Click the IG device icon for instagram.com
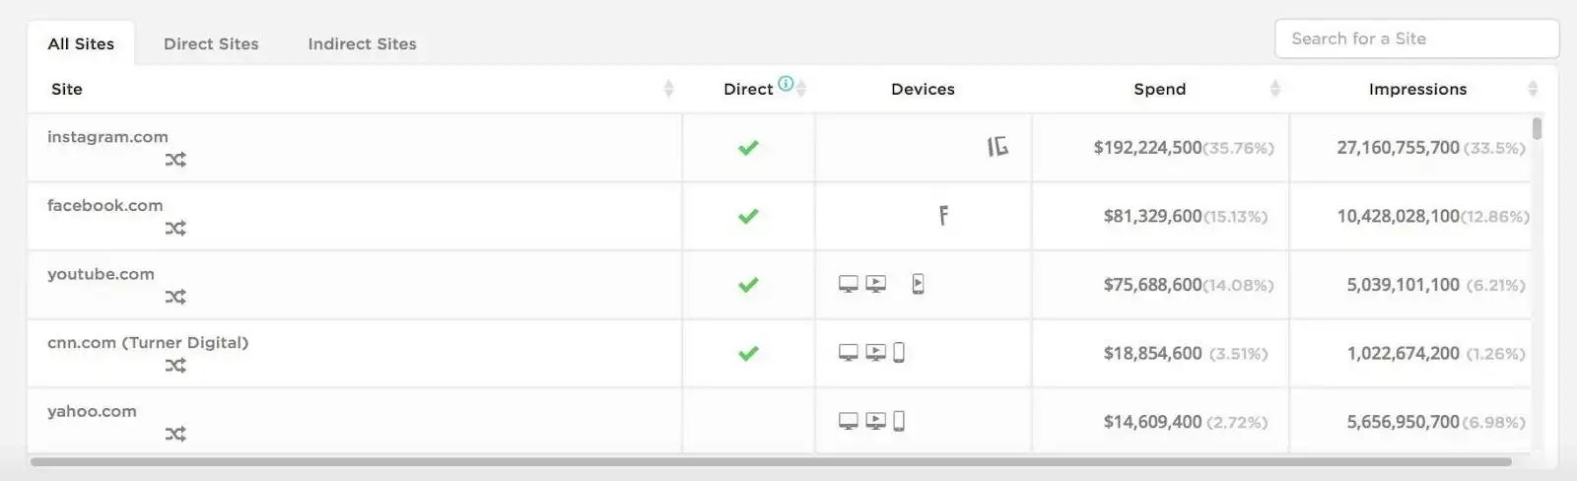Image resolution: width=1577 pixels, height=481 pixels. [997, 147]
